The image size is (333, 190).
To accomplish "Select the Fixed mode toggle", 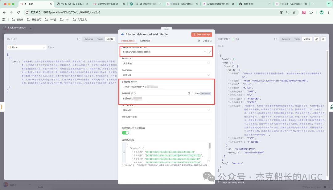I will click(x=197, y=93).
